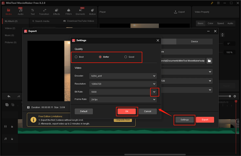Click the copy track icon on timeline

tap(13, 105)
